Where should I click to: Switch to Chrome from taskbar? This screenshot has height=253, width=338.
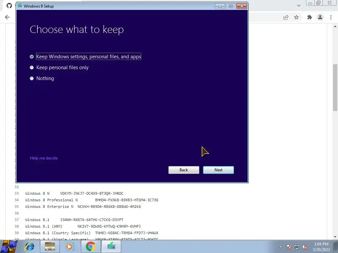[90, 246]
